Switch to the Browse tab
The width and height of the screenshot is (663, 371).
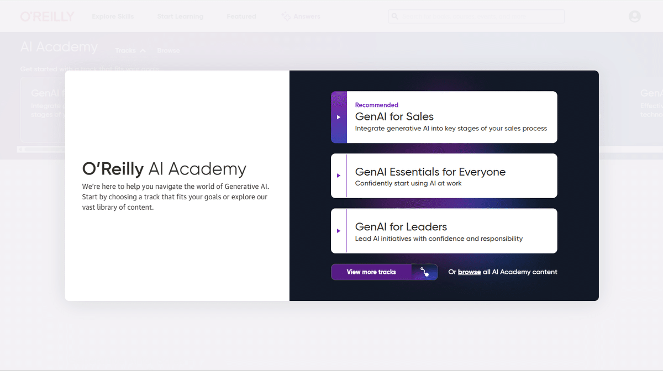pos(168,50)
